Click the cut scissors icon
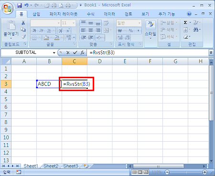 point(23,23)
